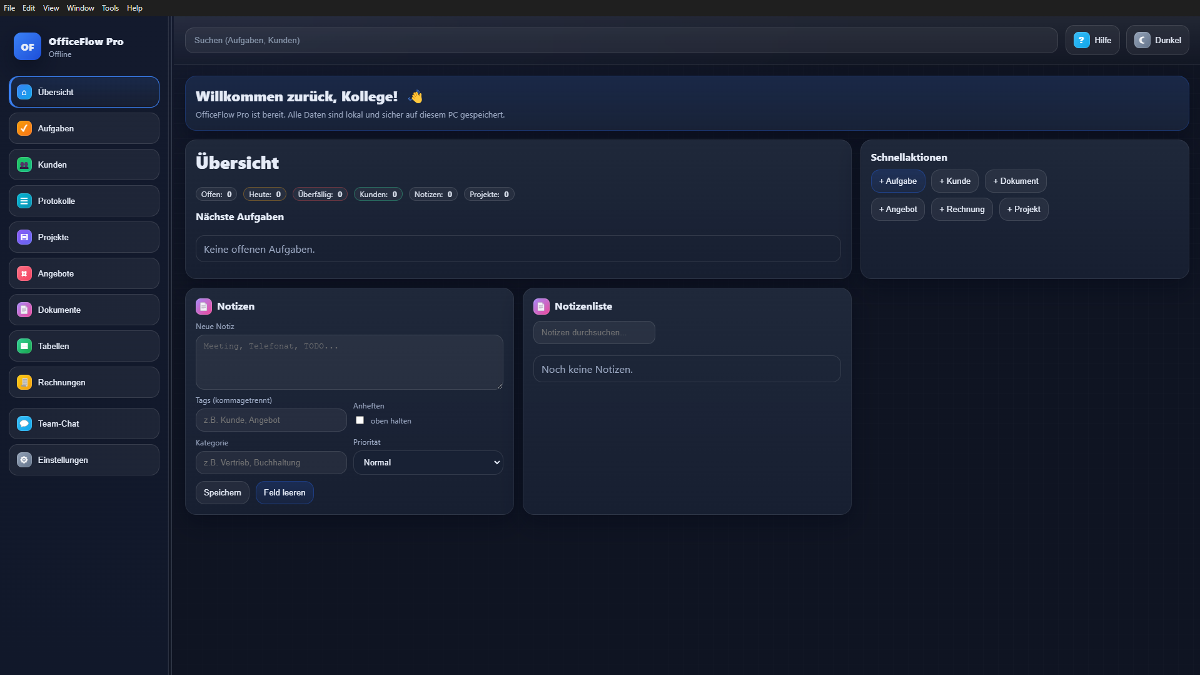Image resolution: width=1200 pixels, height=675 pixels.
Task: Click the orange Aufgaben checkmark icon
Action: pos(24,128)
